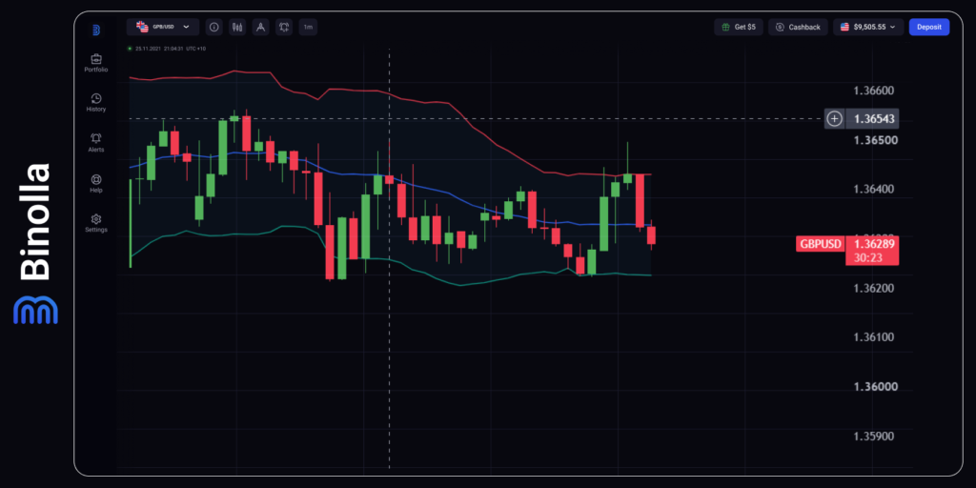Click the 1.36200 price axis label
This screenshot has width=976, height=488.
874,288
